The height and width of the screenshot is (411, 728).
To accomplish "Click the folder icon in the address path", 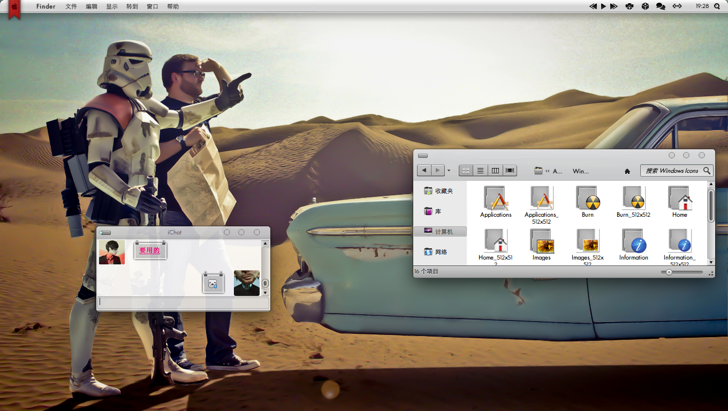I will pos(539,171).
